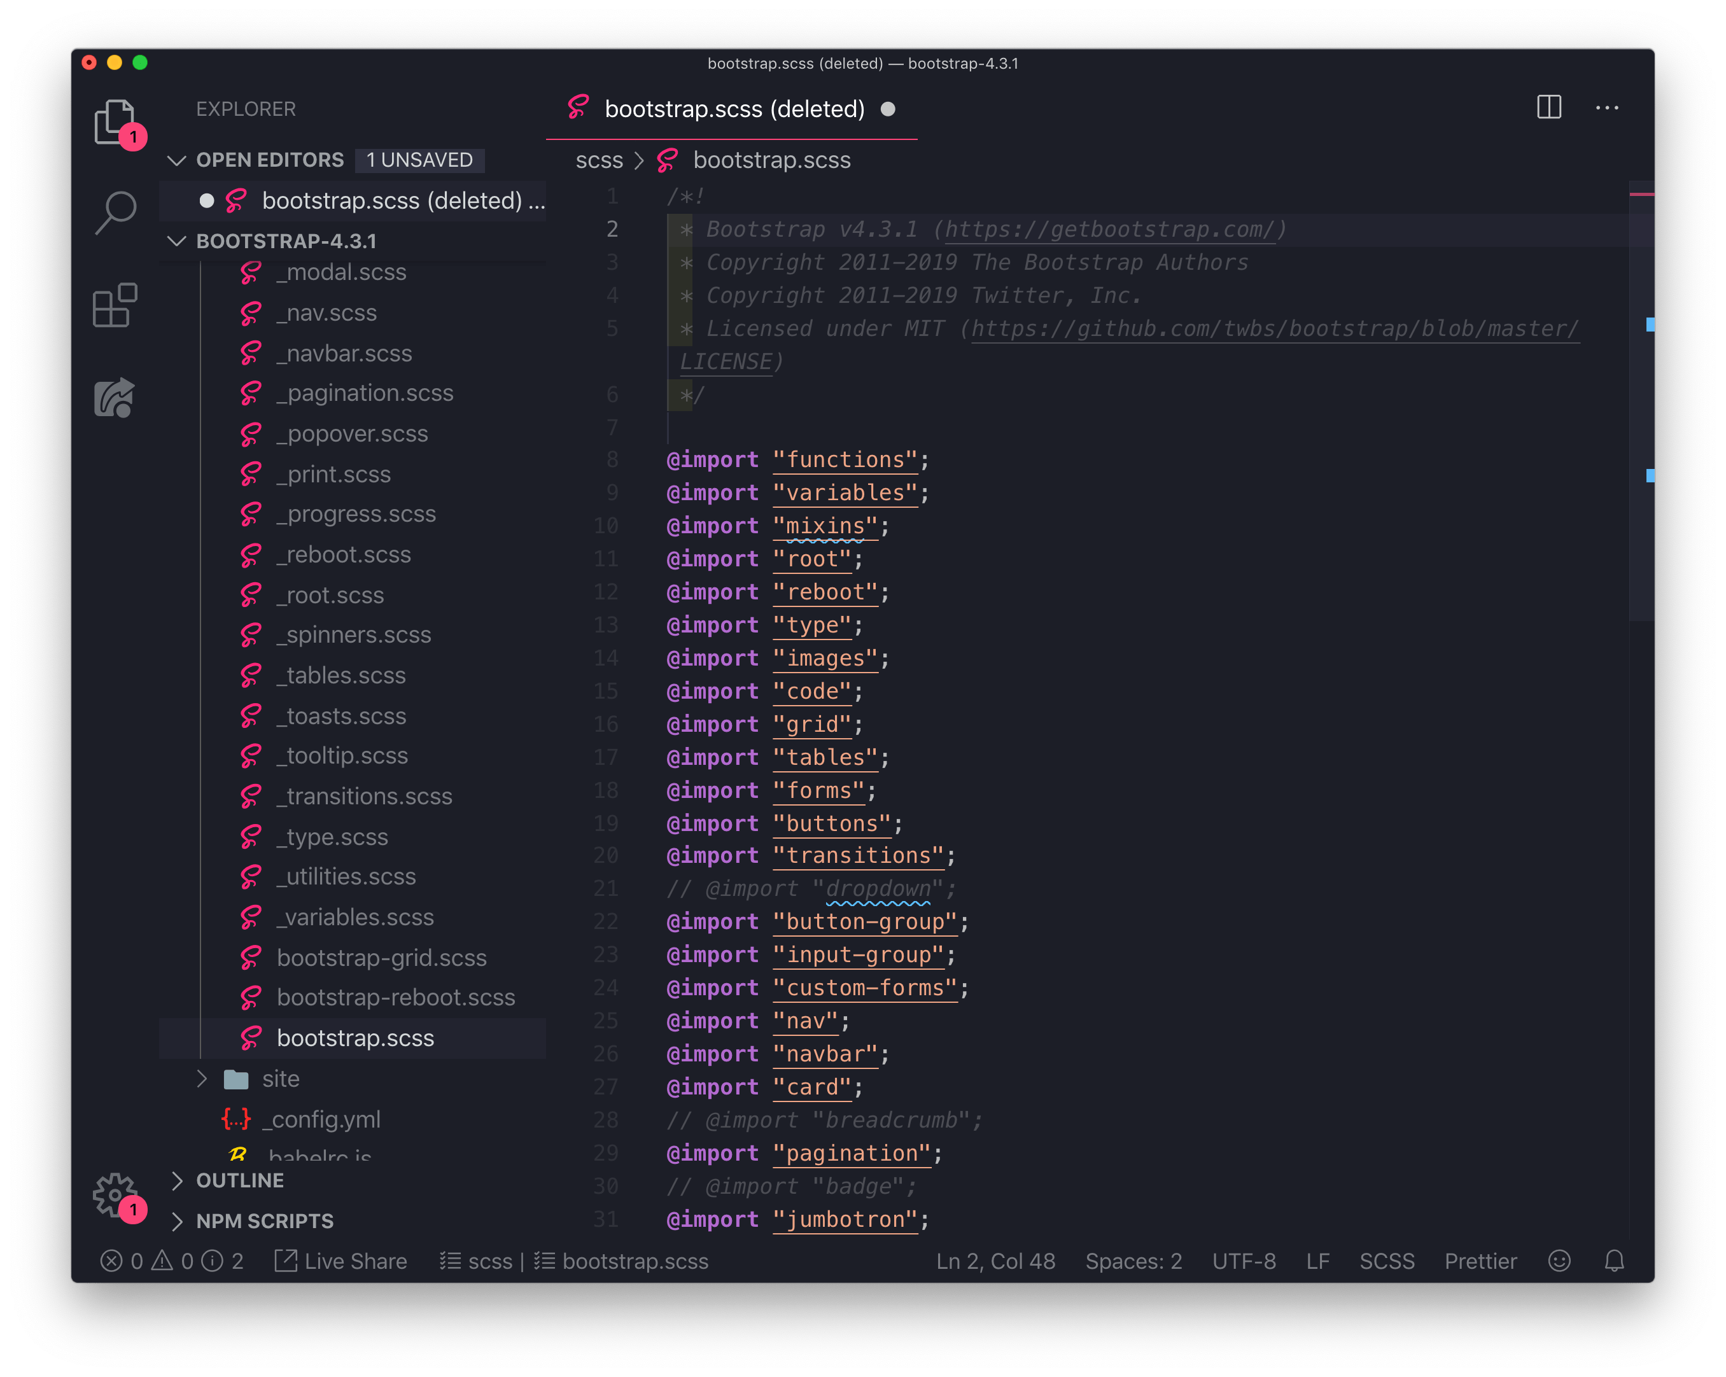1726x1377 pixels.
Task: Open _spinners.scss in the explorer
Action: click(353, 635)
